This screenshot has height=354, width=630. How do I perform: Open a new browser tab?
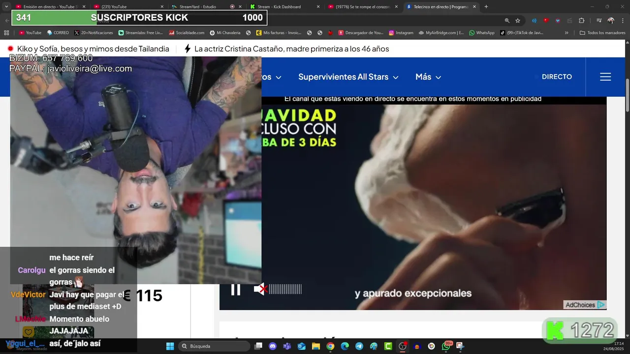click(486, 7)
